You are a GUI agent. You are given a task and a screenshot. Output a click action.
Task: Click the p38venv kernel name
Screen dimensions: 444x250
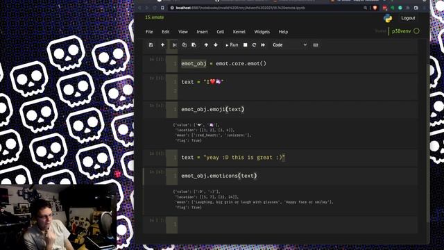click(401, 31)
